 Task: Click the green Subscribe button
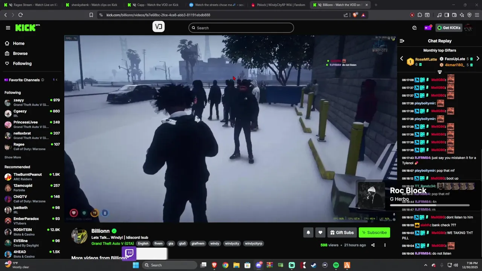(374, 233)
